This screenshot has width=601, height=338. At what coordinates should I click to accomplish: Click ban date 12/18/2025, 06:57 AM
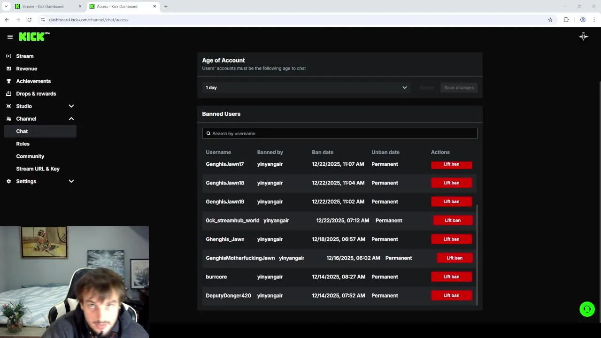point(339,239)
